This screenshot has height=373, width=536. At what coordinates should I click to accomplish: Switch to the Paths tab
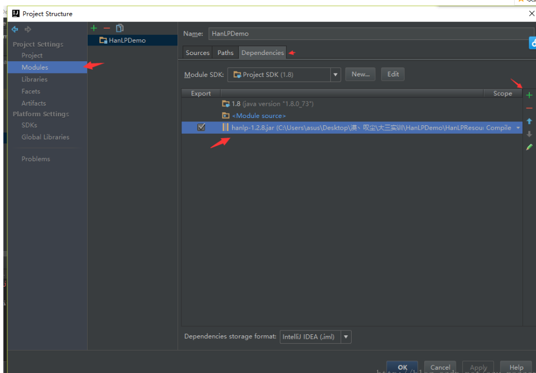[x=225, y=53]
